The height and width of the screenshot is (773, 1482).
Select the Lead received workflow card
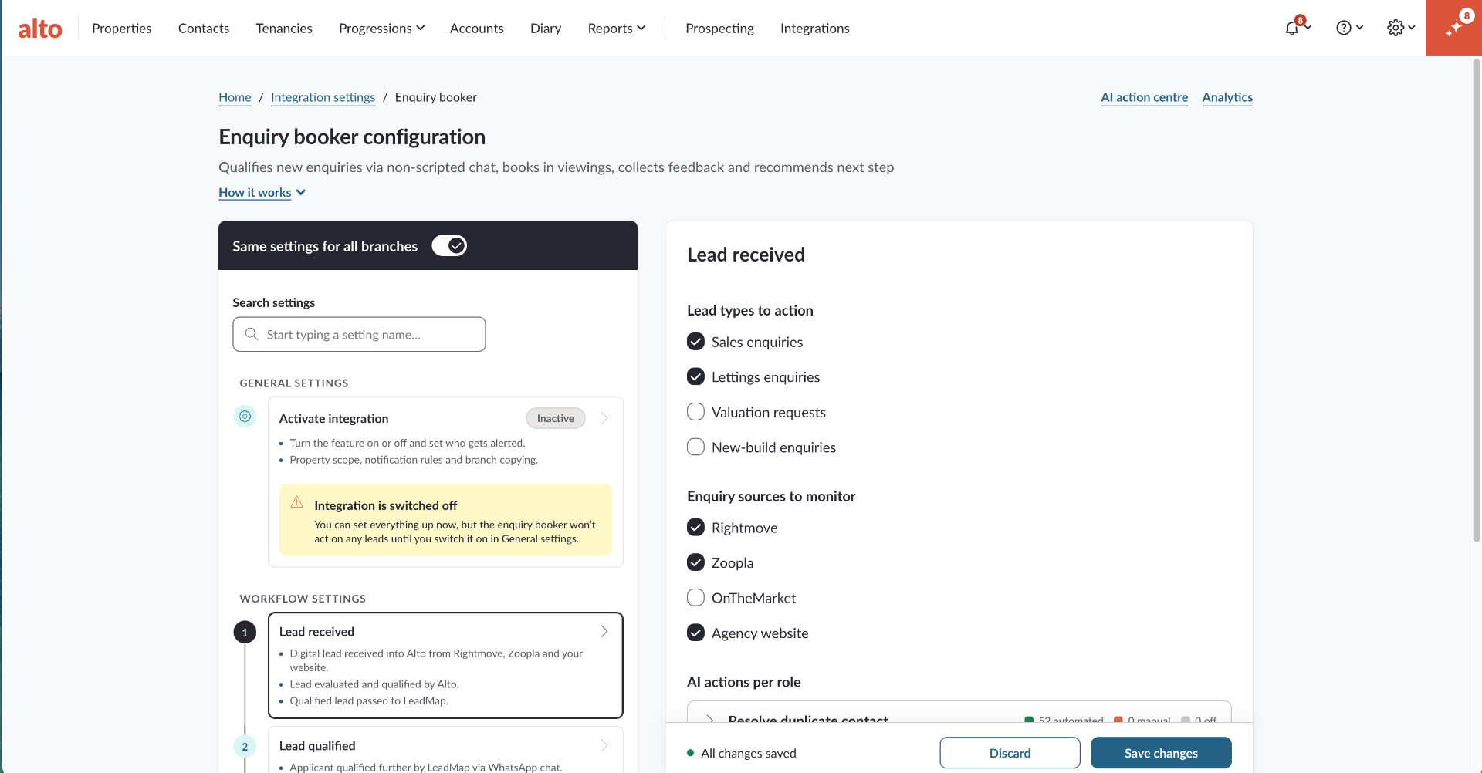tap(445, 665)
